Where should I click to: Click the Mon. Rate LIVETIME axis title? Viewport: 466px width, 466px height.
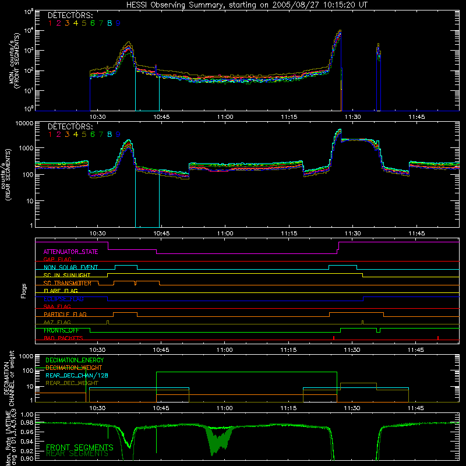click(x=10, y=437)
